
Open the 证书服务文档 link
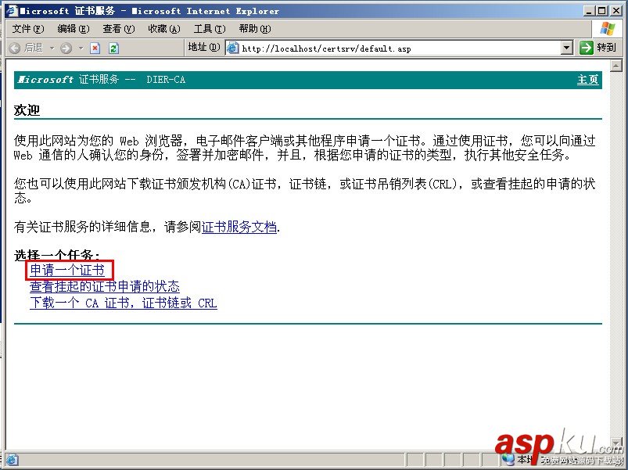pyautogui.click(x=239, y=228)
